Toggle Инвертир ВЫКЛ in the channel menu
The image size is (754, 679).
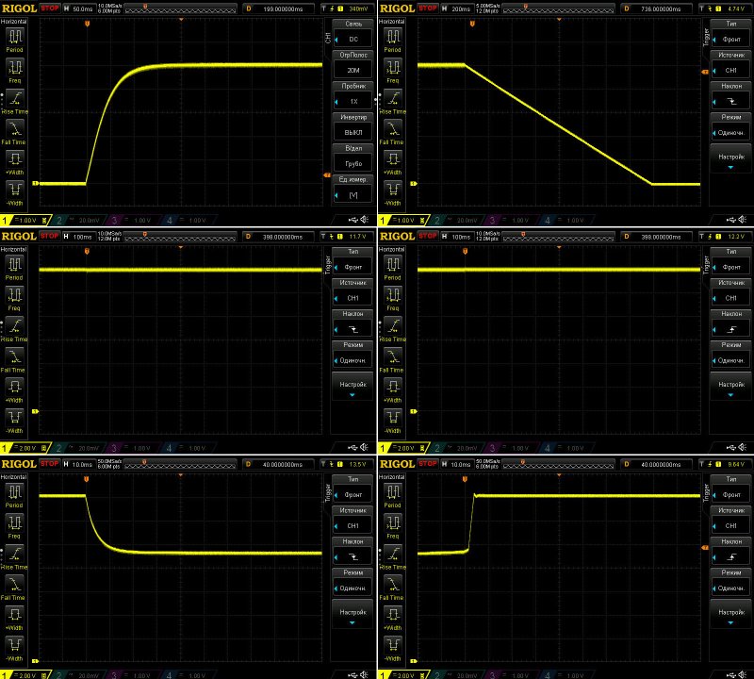point(353,127)
